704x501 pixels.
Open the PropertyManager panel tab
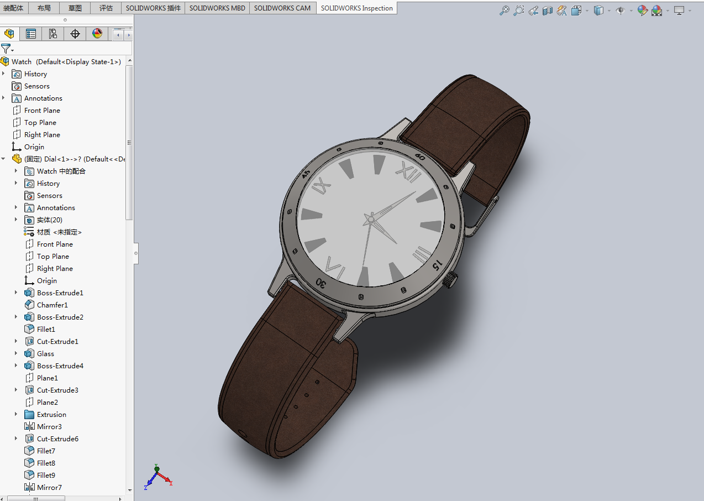pos(31,34)
